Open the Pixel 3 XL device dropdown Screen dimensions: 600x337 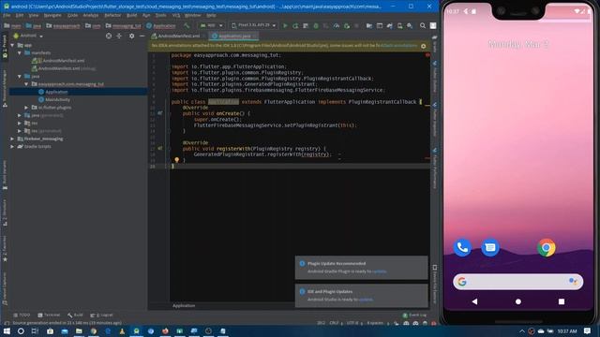coord(254,25)
